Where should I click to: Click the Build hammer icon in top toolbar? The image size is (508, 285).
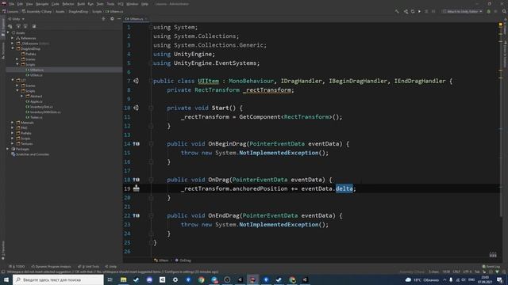pos(397,11)
